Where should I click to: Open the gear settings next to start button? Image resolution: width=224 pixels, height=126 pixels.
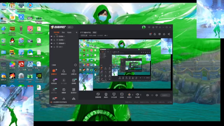[157, 95]
